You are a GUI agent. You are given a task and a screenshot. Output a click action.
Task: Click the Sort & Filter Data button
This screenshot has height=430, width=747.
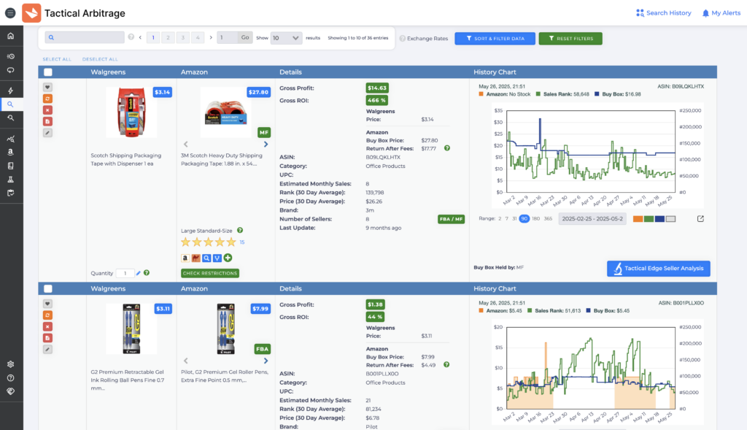click(495, 38)
